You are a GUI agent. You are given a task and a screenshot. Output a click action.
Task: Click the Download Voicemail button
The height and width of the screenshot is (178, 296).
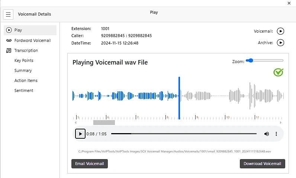click(263, 164)
